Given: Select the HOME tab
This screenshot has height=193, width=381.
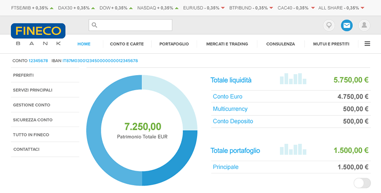Looking at the screenshot, I should pos(84,44).
